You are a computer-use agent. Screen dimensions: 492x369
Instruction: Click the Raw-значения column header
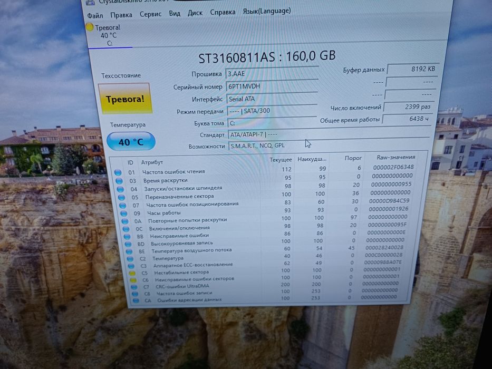coord(395,157)
